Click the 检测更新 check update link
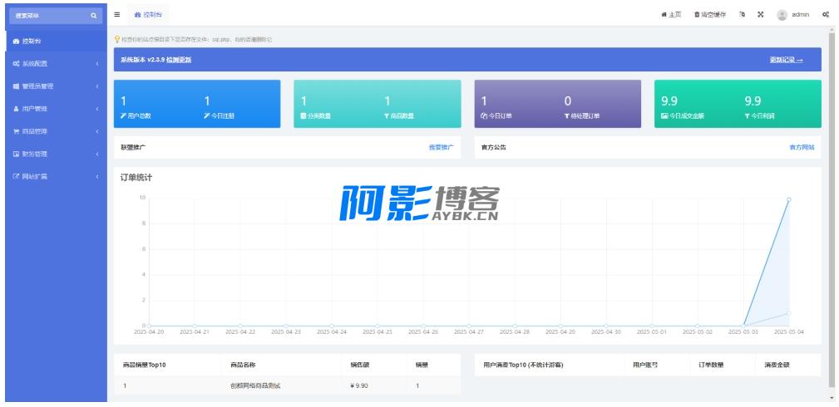Screen dimensions: 839x407 (179, 60)
